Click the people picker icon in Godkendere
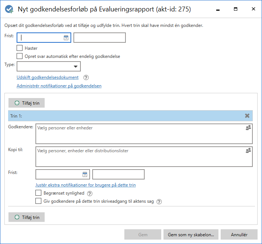The image size is (262, 244). coord(248,128)
